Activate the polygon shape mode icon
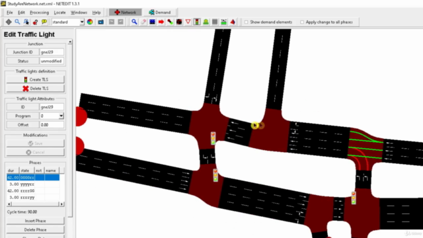This screenshot has width=423, height=238. pyautogui.click(x=233, y=22)
